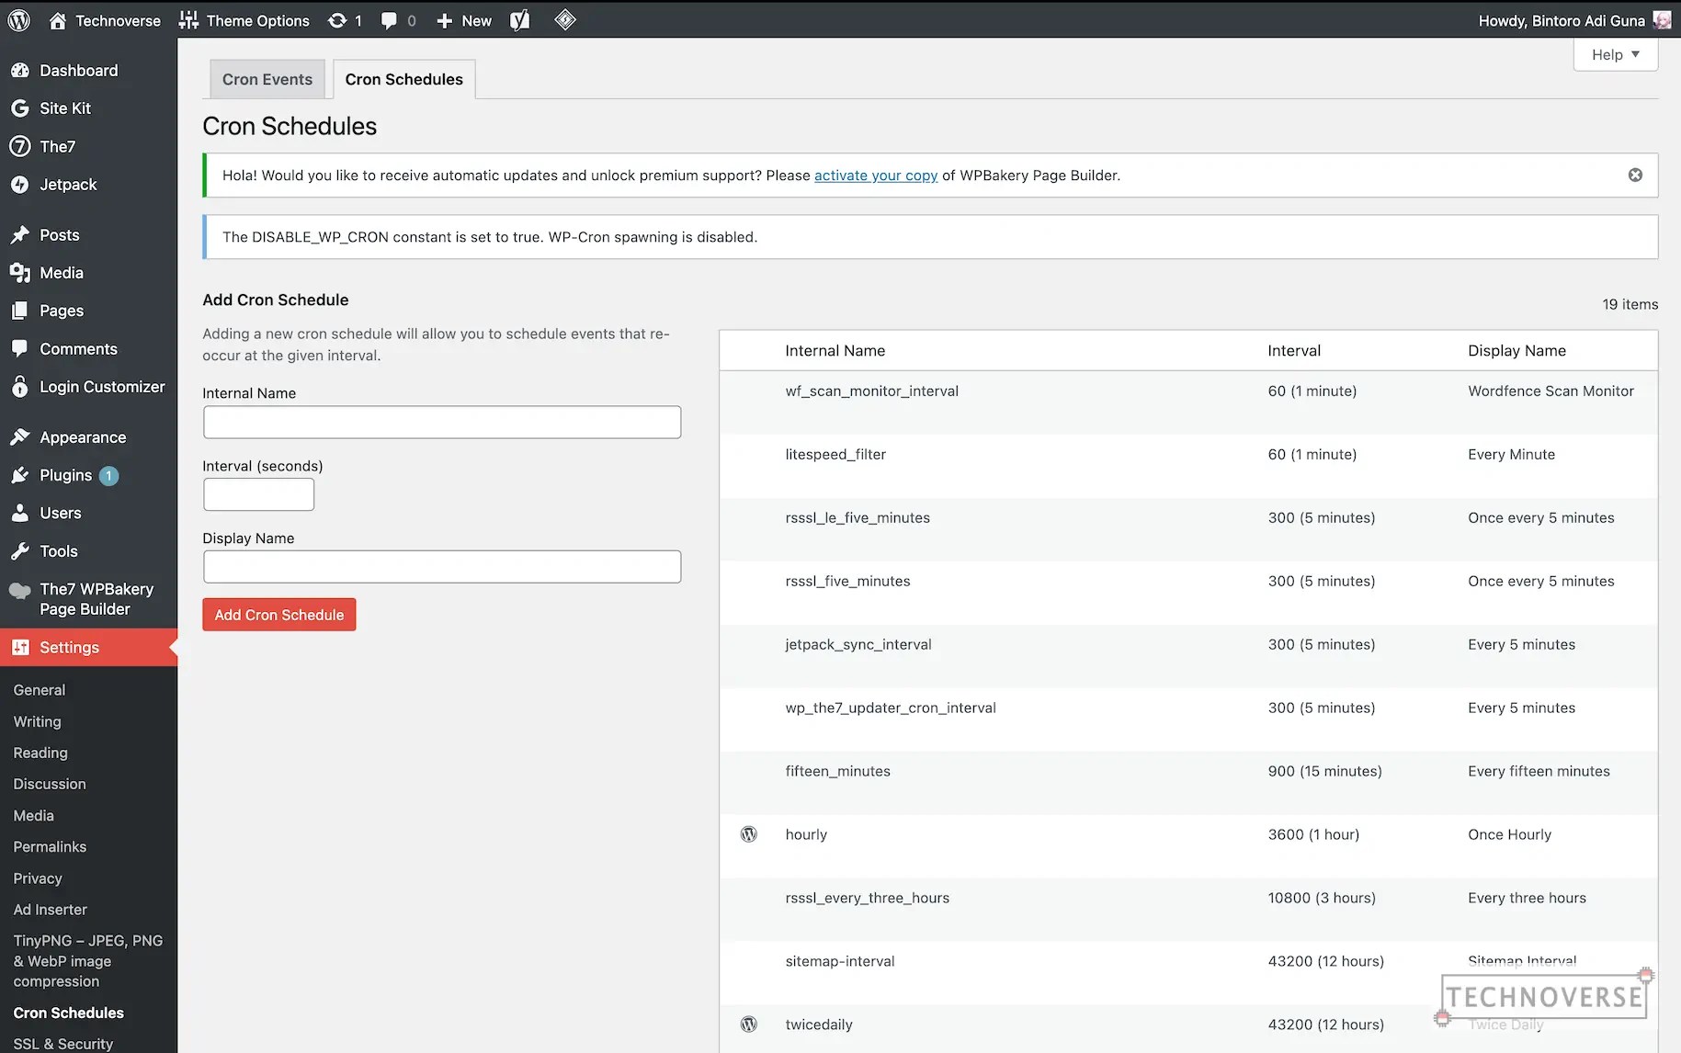Viewport: 1681px width, 1053px height.
Task: Open the Yoast SEO admin bar icon
Action: [x=520, y=20]
